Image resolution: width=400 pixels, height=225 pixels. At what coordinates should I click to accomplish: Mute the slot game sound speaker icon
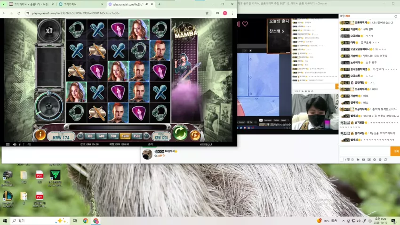pyautogui.click(x=15, y=145)
